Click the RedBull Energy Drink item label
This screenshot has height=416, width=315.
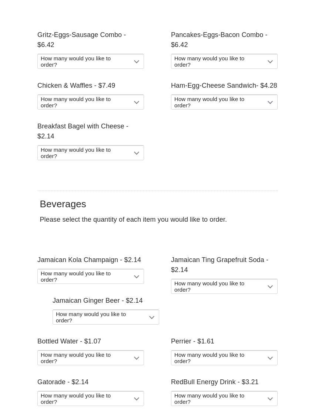pyautogui.click(x=215, y=382)
